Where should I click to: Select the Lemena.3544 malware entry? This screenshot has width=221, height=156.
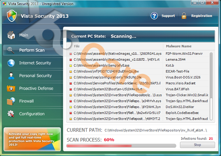coord(175,60)
